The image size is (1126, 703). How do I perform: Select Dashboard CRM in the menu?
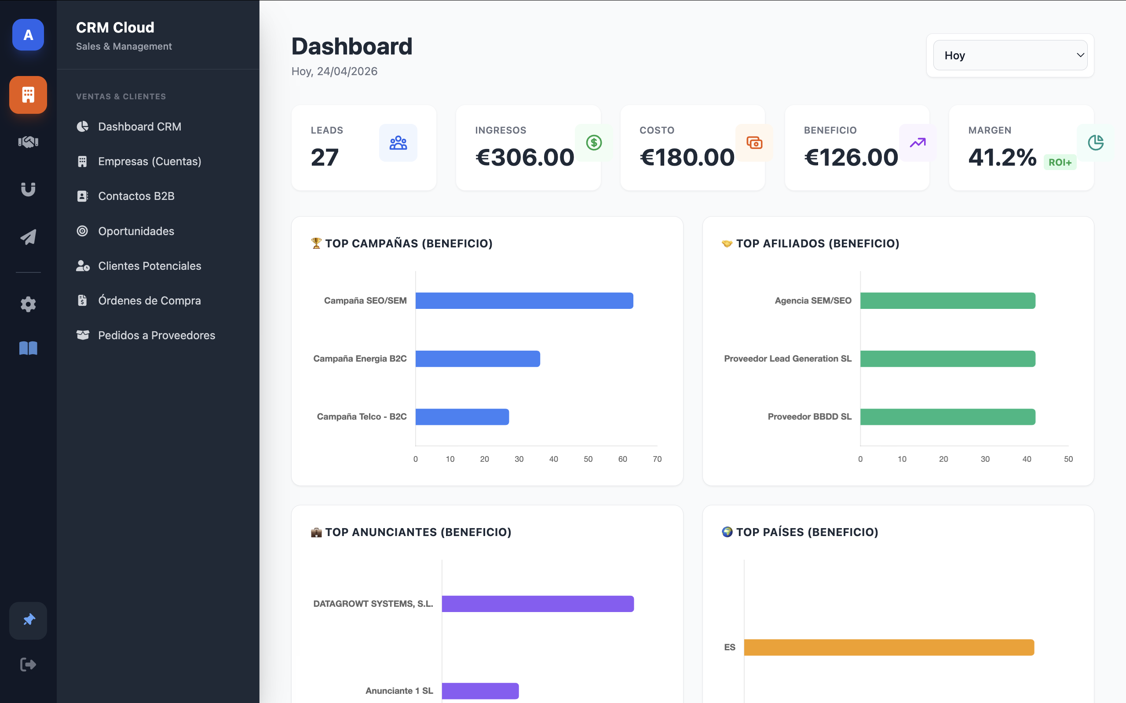coord(139,127)
